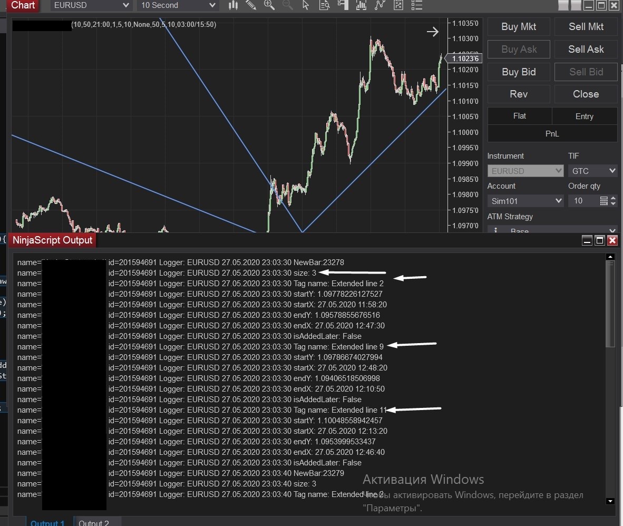The height and width of the screenshot is (526, 623).
Task: Click the Sell Bid button
Action: coord(586,72)
